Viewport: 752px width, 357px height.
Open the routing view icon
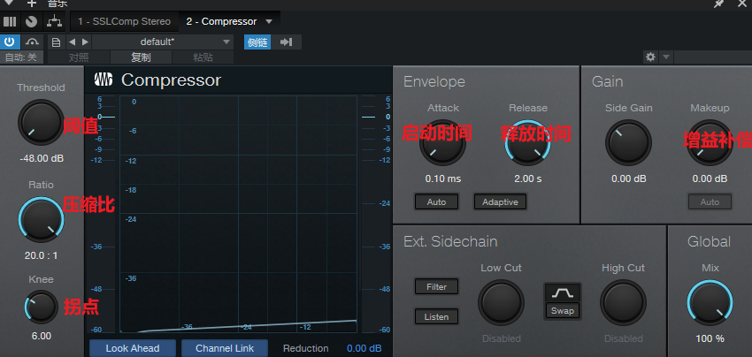point(54,21)
